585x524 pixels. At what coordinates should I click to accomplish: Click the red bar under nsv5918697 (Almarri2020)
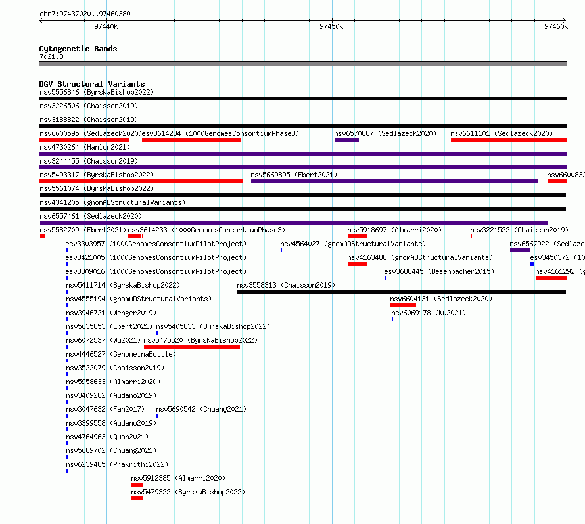click(357, 236)
